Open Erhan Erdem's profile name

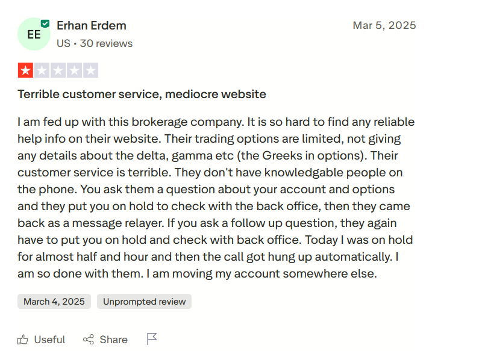point(91,25)
